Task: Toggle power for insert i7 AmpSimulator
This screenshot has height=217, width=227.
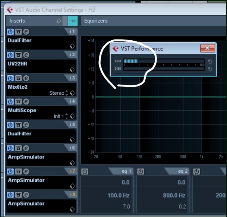Action: pos(10,172)
